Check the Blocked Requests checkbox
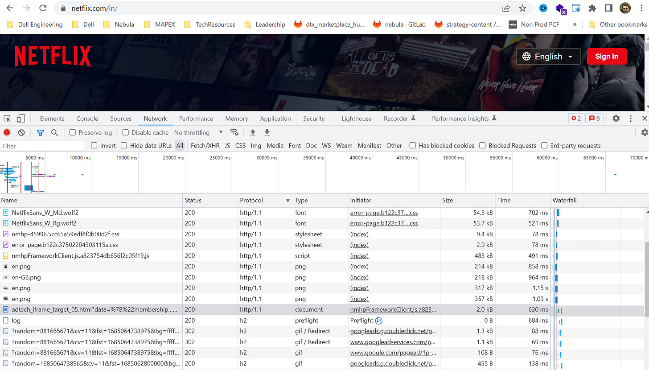This screenshot has height=370, width=649. pos(482,145)
